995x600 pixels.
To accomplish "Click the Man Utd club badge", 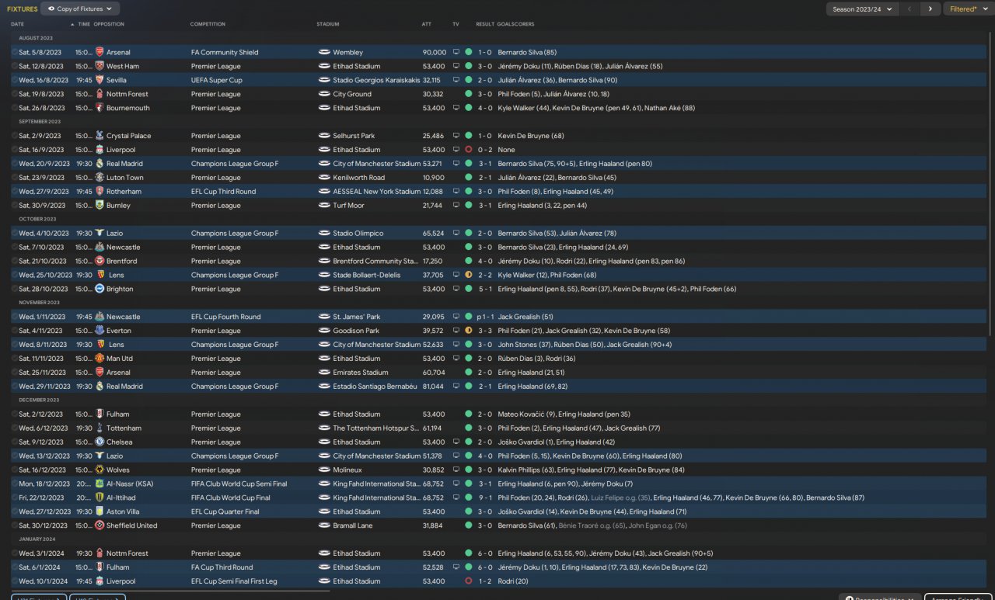I will click(x=99, y=359).
